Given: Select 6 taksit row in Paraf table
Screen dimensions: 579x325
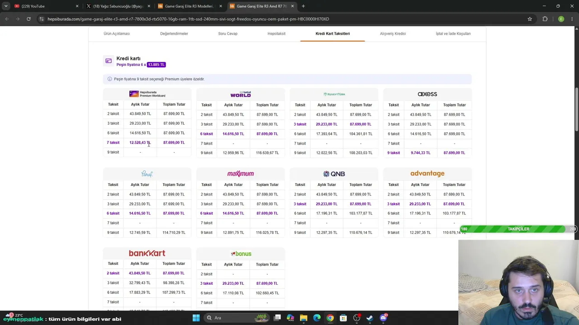Looking at the screenshot, I should (x=147, y=213).
